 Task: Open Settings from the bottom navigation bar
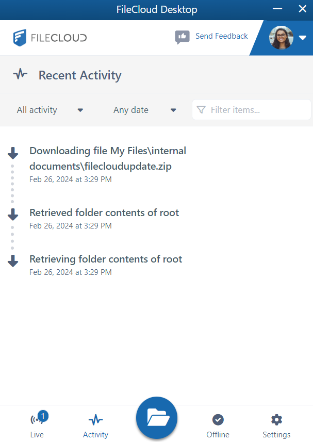point(276,420)
